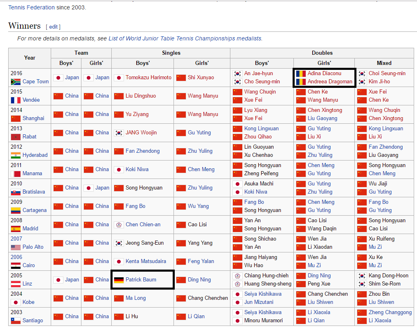
Task: Open Tomokazu Harimoto's article
Action: [149, 78]
